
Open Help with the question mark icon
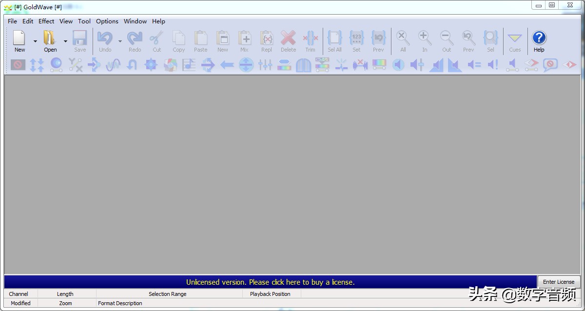click(539, 41)
